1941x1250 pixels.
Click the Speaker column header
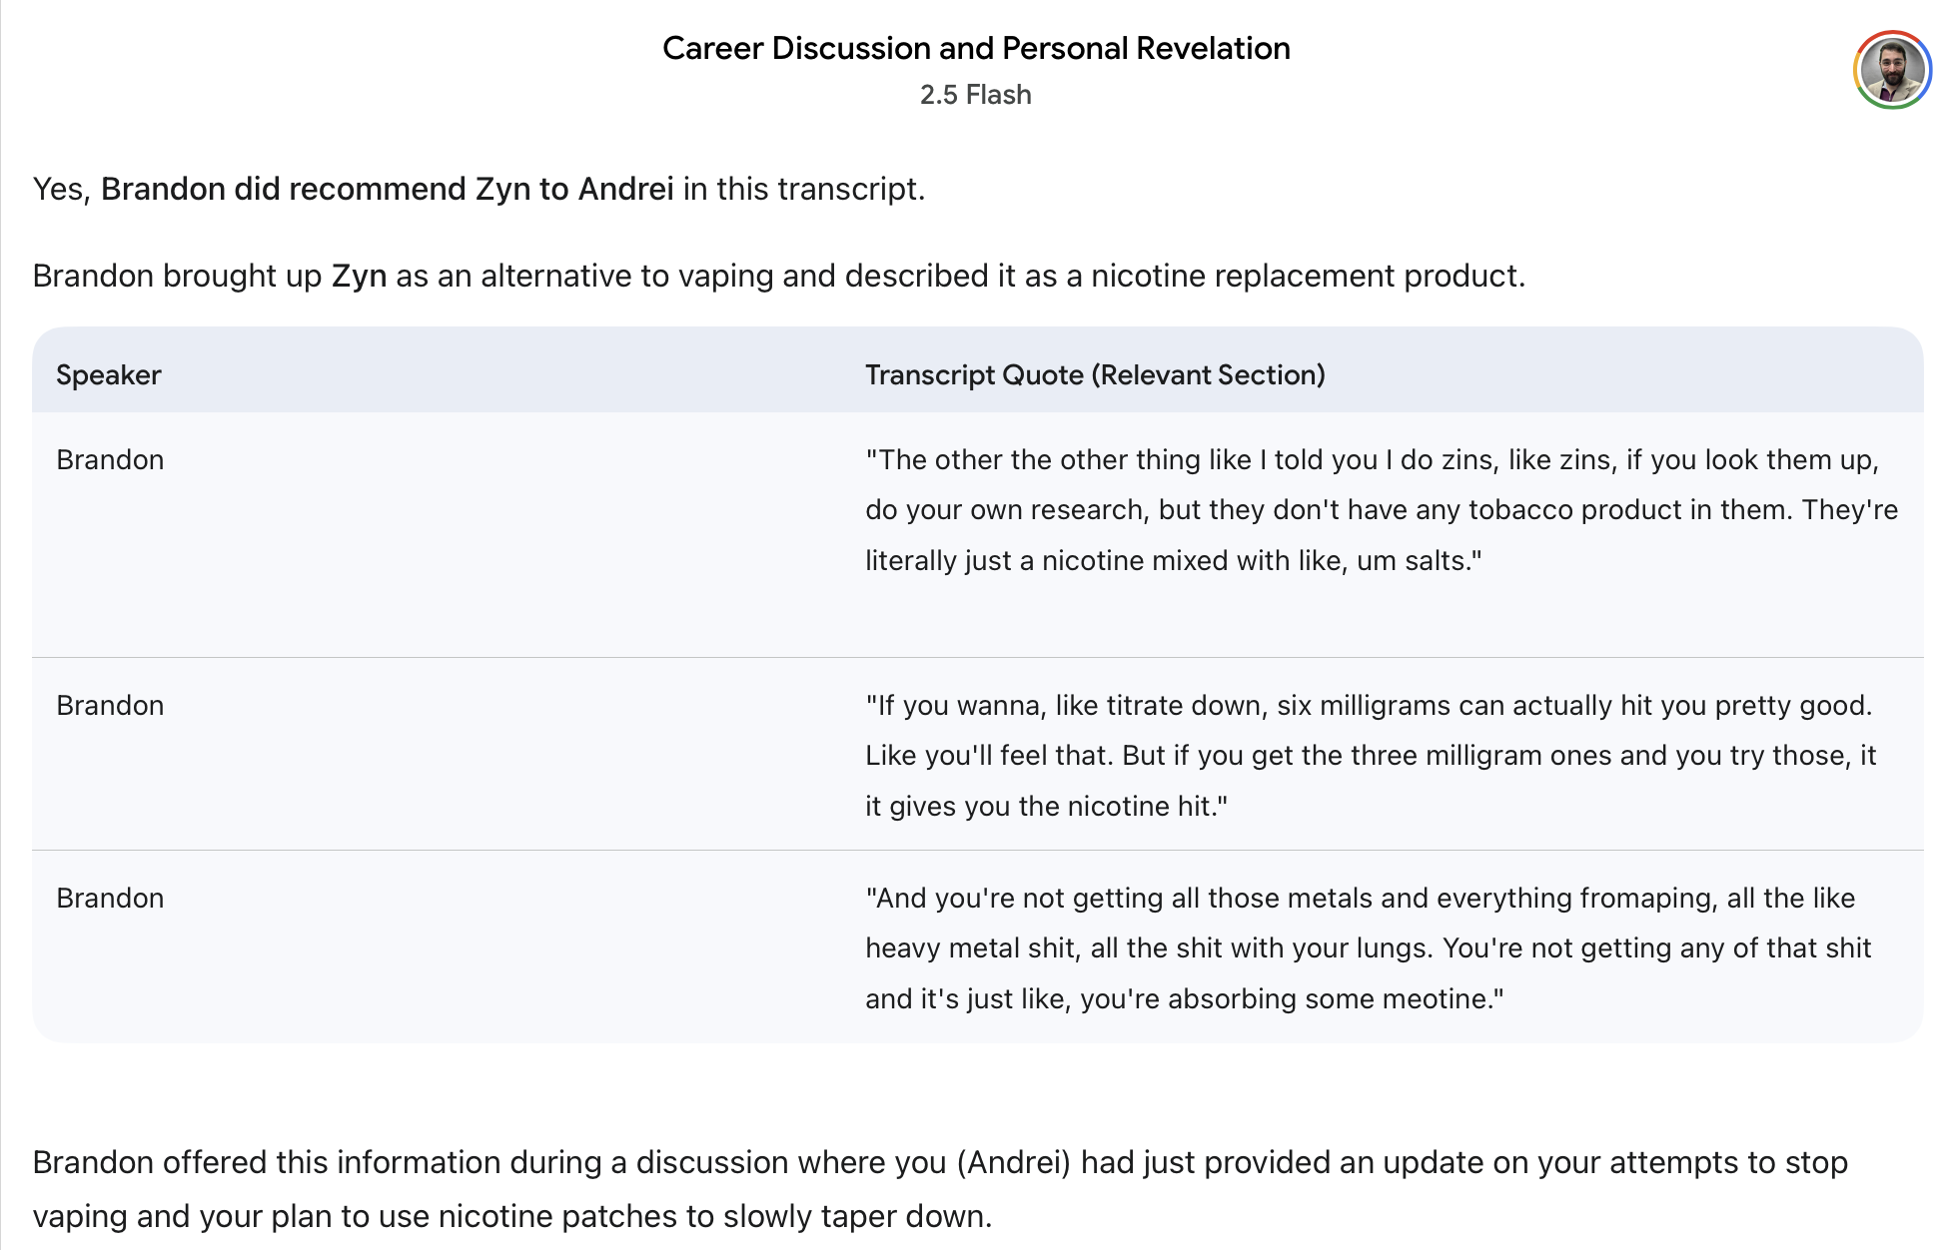[109, 375]
